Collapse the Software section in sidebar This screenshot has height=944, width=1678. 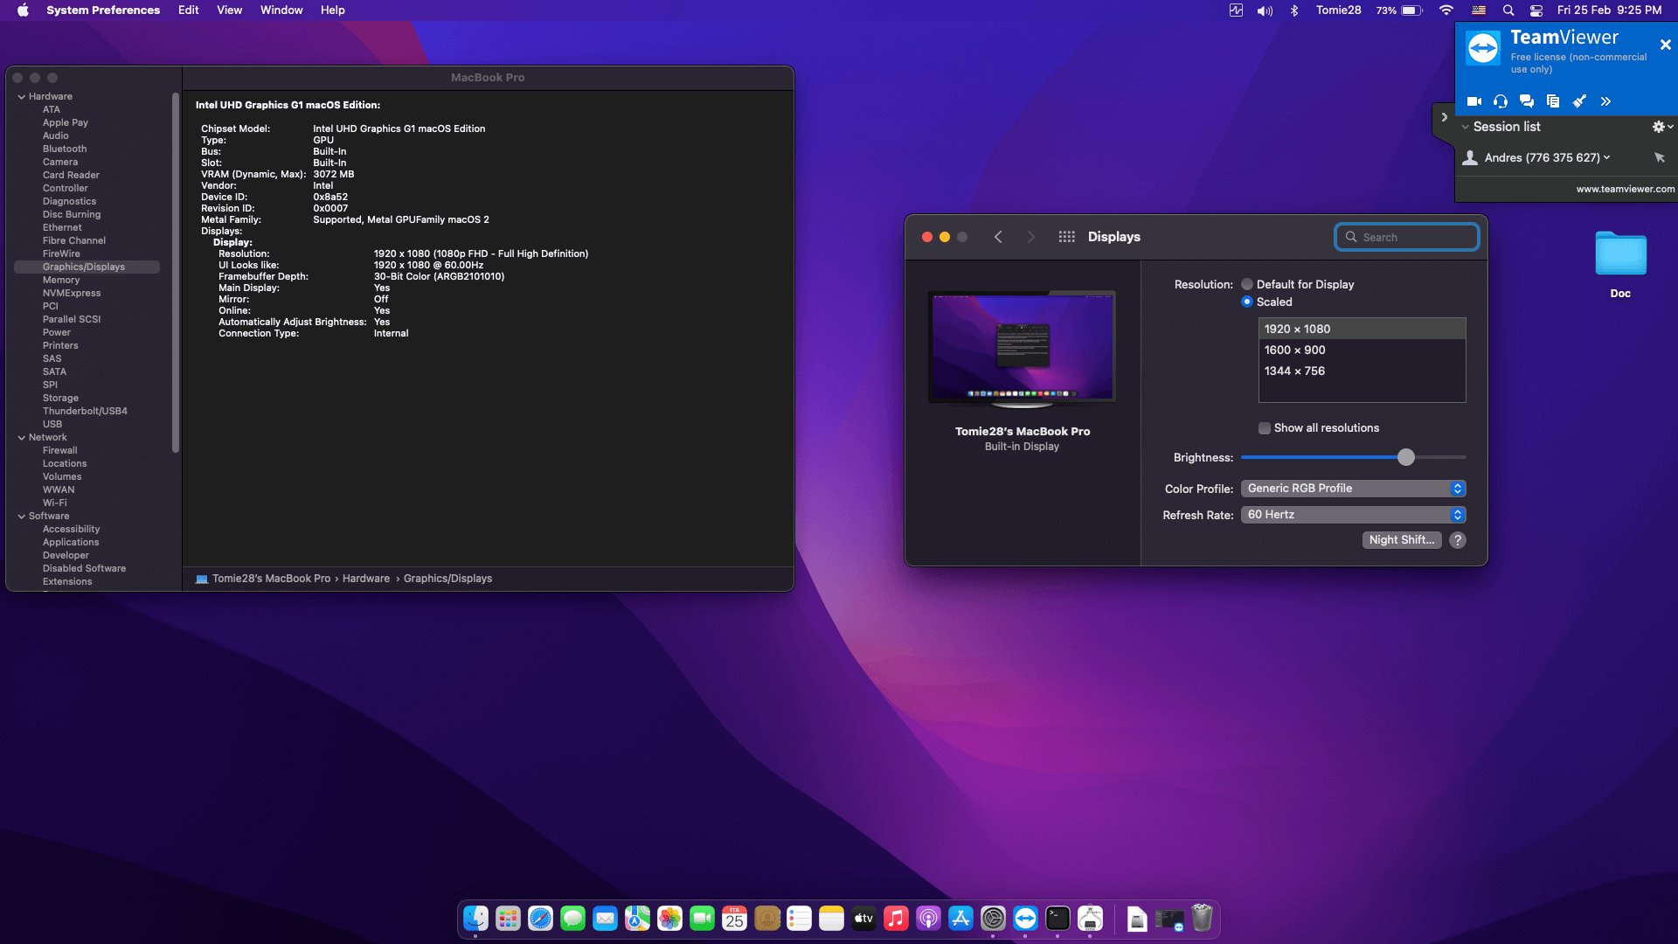pyautogui.click(x=22, y=517)
